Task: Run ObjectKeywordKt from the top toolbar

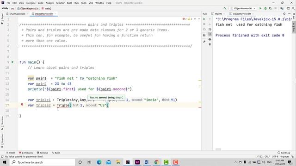Action: 260,8
